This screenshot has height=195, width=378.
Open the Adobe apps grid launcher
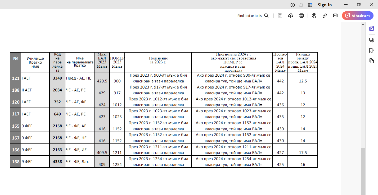[x=310, y=5]
